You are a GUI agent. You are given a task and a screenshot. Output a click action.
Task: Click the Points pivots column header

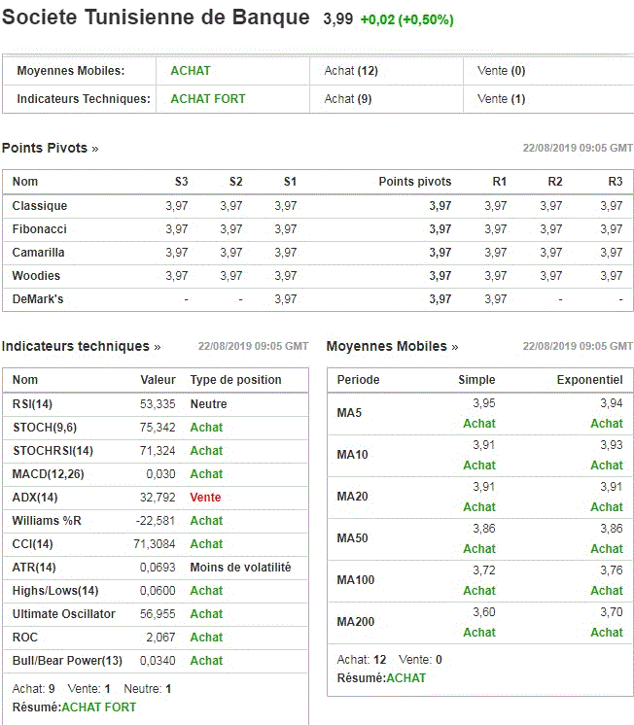(x=414, y=182)
